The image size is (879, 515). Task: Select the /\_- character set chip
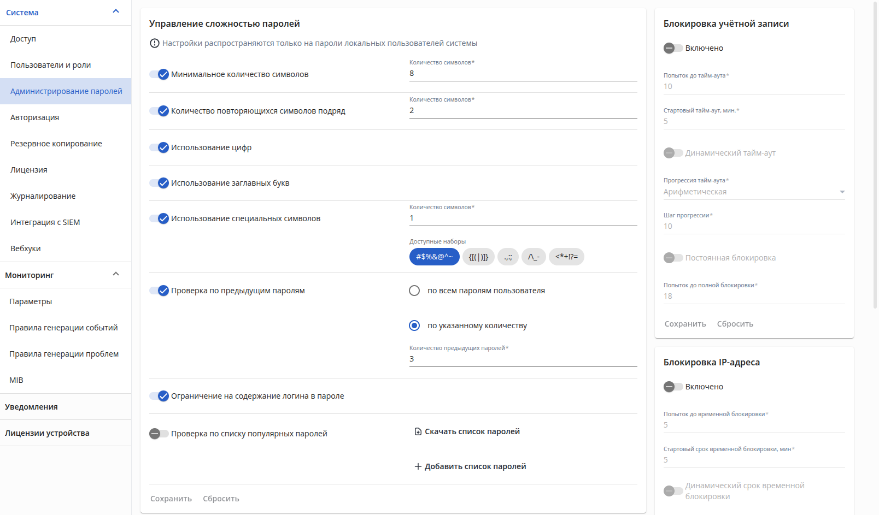534,257
